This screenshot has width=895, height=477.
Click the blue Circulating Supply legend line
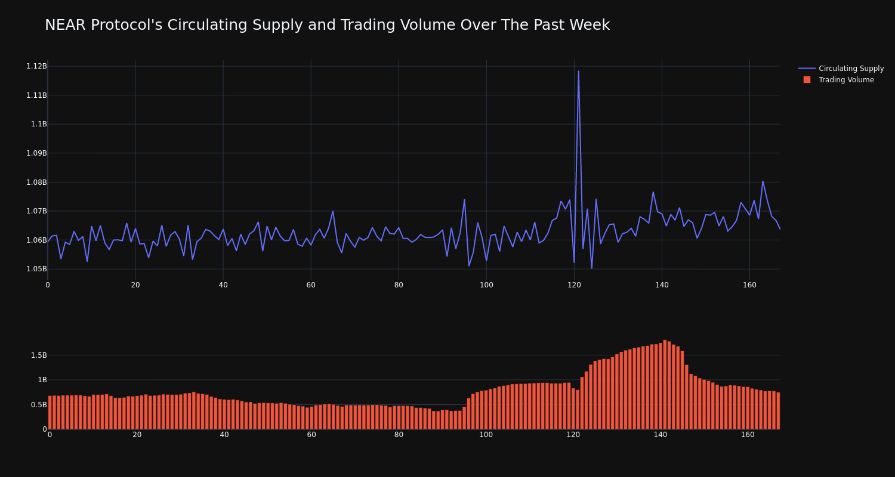[x=807, y=69]
